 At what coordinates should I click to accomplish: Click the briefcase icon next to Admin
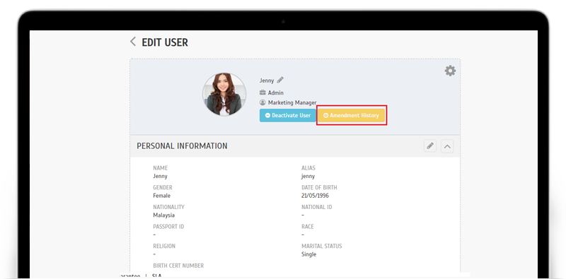tap(262, 93)
